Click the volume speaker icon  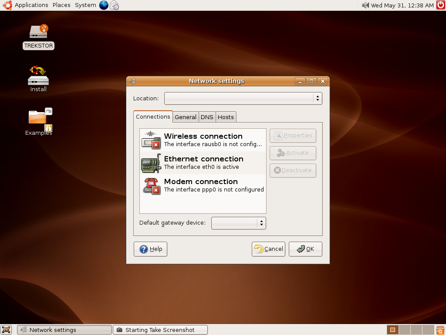click(x=365, y=5)
